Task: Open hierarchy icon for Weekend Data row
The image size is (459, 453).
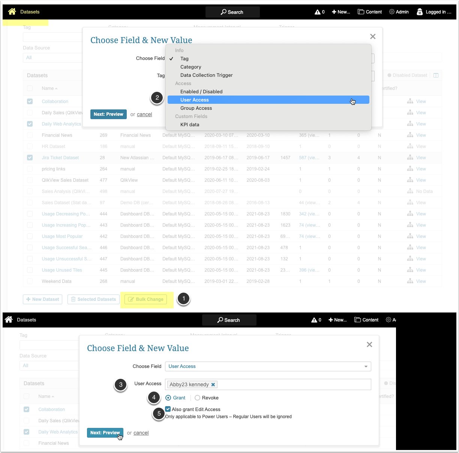Action: (410, 281)
